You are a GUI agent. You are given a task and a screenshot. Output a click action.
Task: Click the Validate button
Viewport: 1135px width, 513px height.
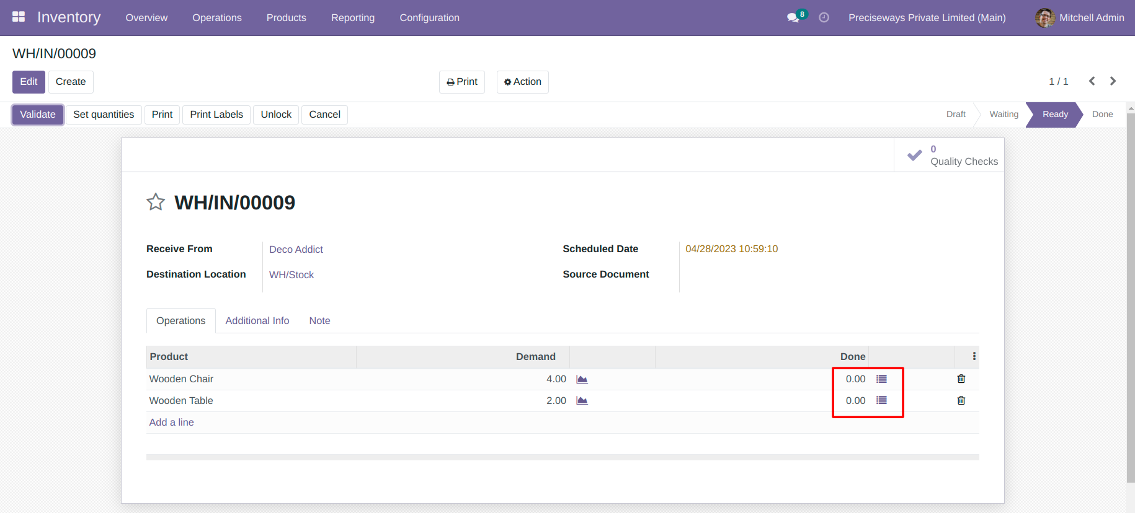[38, 115]
